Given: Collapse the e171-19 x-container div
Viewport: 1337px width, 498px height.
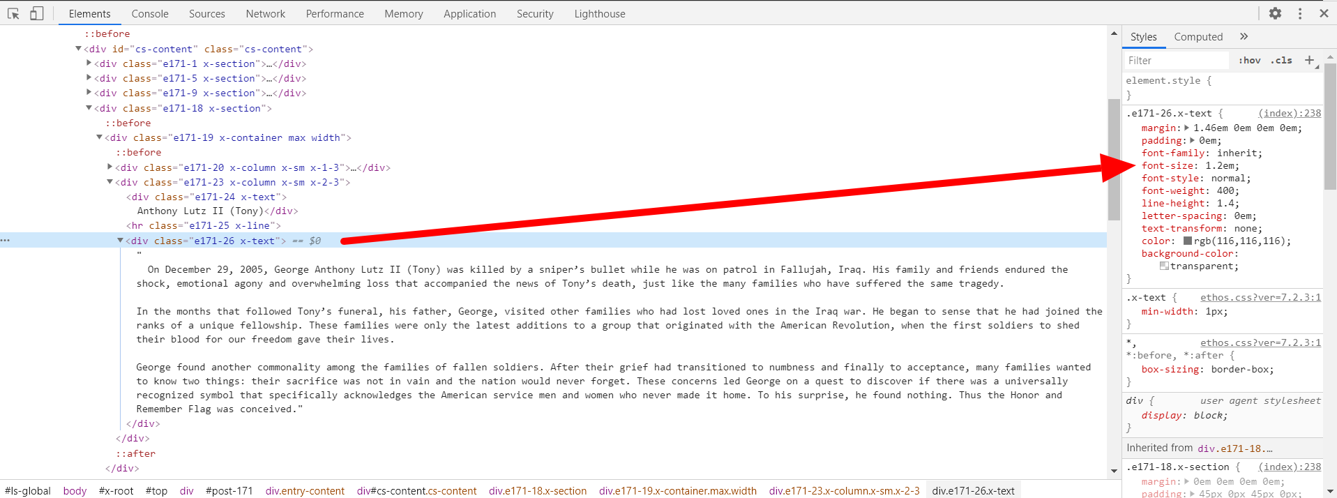Looking at the screenshot, I should [x=99, y=137].
